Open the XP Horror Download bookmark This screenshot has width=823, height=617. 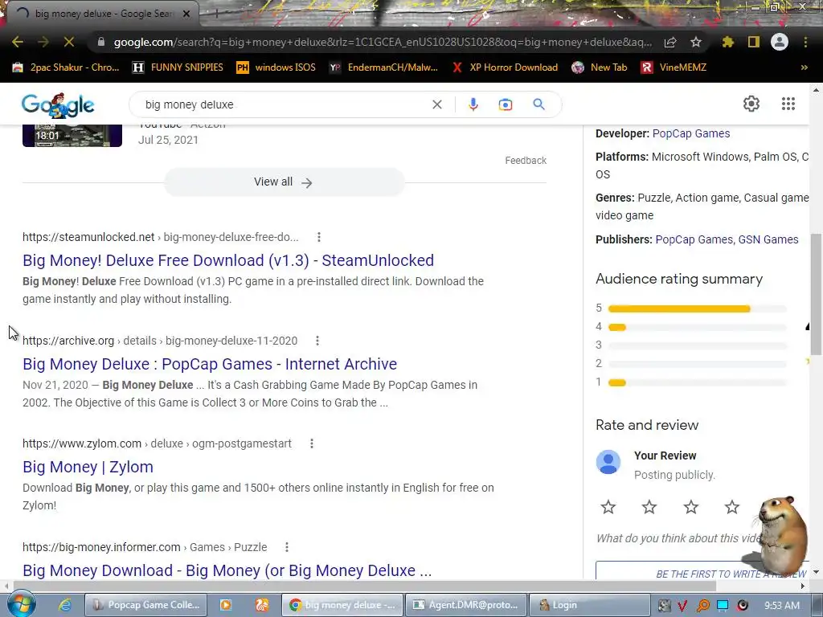click(x=505, y=67)
